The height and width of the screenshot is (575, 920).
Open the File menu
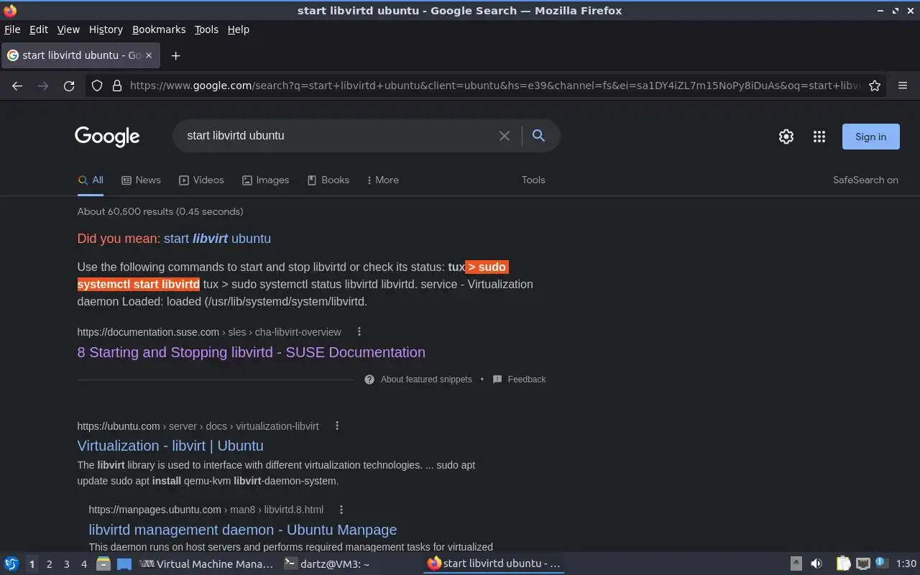(x=12, y=29)
